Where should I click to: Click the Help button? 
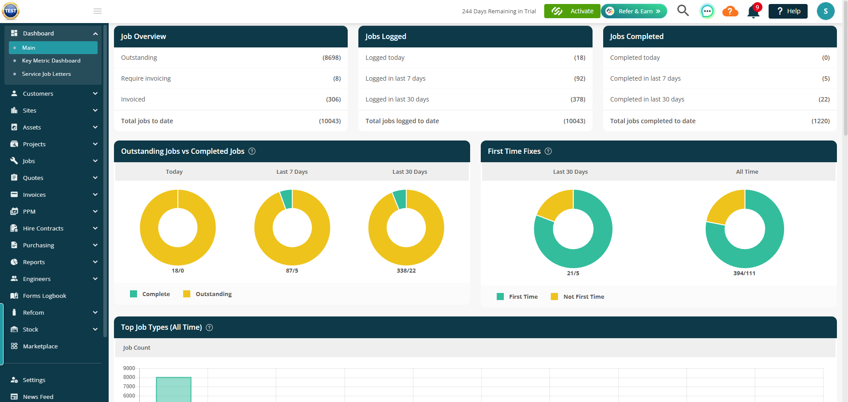click(x=788, y=11)
